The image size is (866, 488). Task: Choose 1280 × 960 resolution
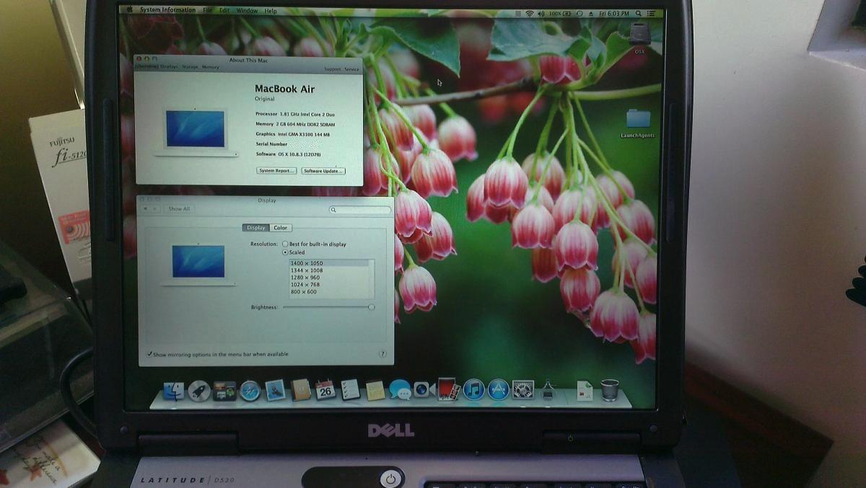[329, 278]
